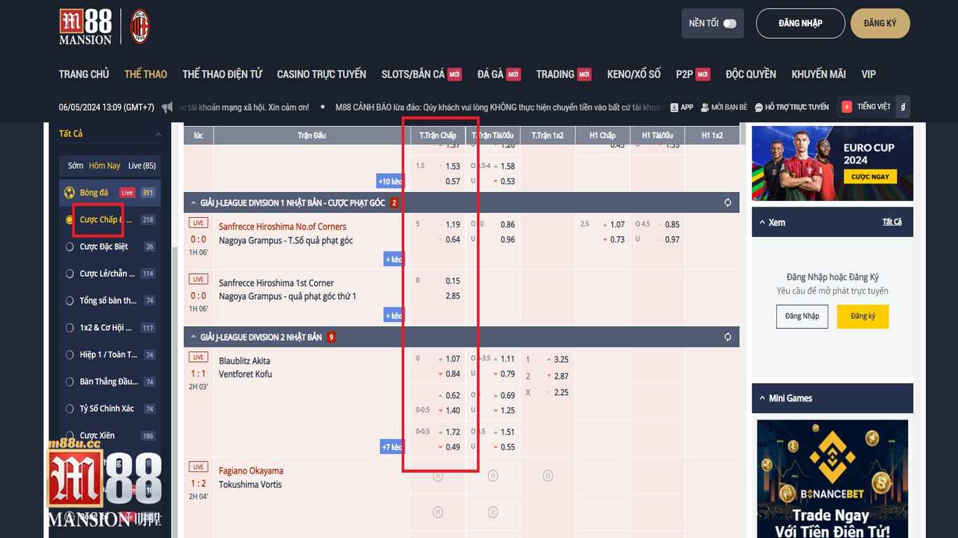Click the red 9 count badge on Division 2
958x538 pixels.
coord(331,337)
